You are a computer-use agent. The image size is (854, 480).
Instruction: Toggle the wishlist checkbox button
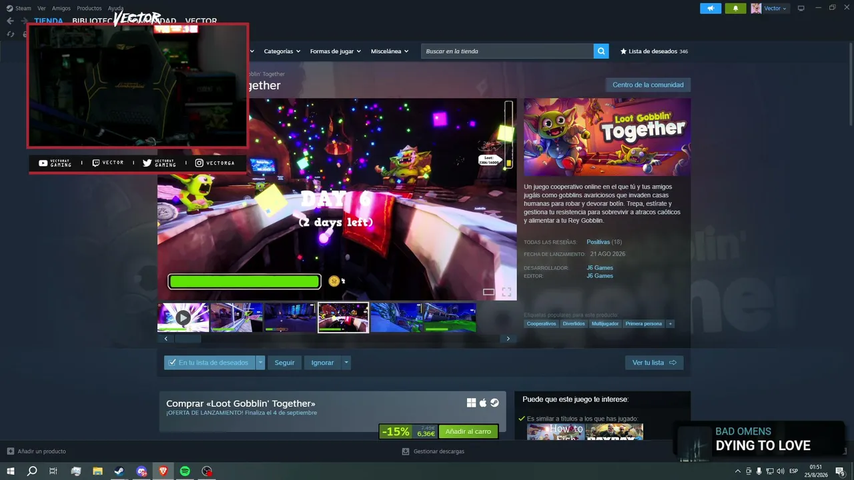[209, 363]
